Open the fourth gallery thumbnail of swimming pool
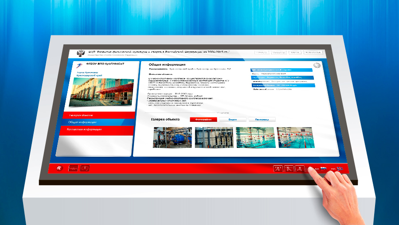399x225 pixels. pos(296,138)
